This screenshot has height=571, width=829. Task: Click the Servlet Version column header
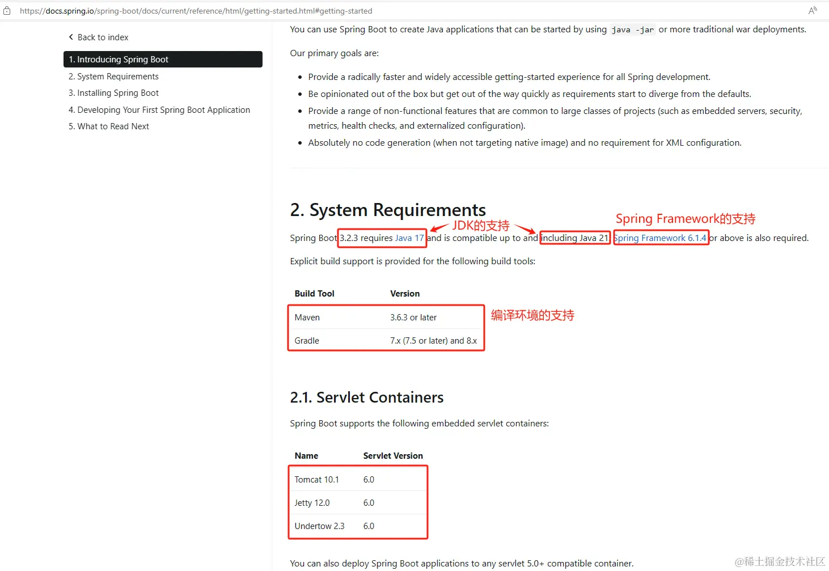point(393,456)
